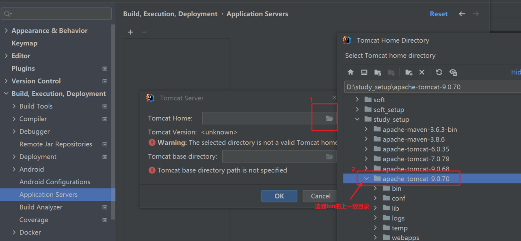The height and width of the screenshot is (241, 521).
Task: Click project-level icon beside Deployment
Action: tap(104, 157)
